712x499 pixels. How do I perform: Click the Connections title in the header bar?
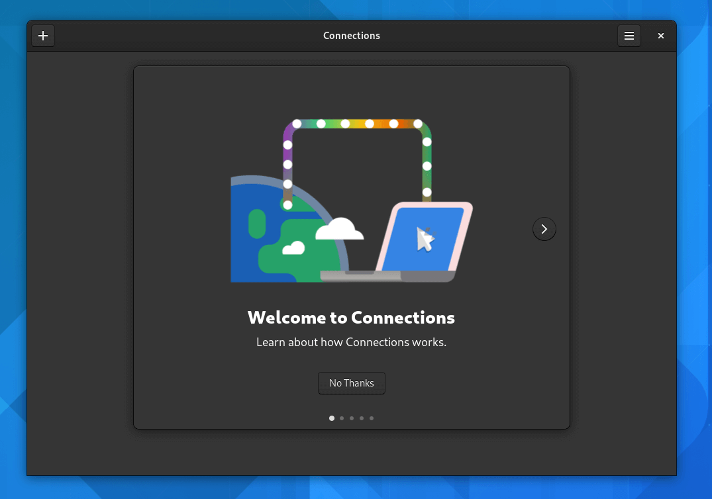pyautogui.click(x=351, y=36)
